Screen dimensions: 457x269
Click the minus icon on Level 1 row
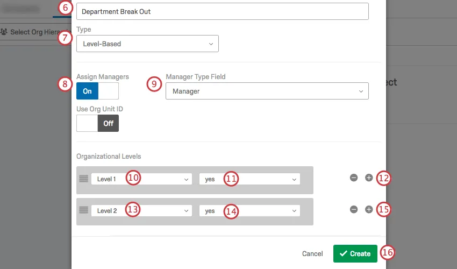click(x=354, y=178)
